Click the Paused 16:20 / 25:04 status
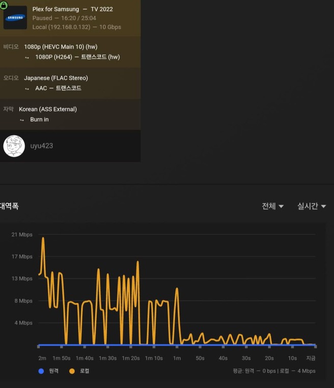 pos(64,18)
